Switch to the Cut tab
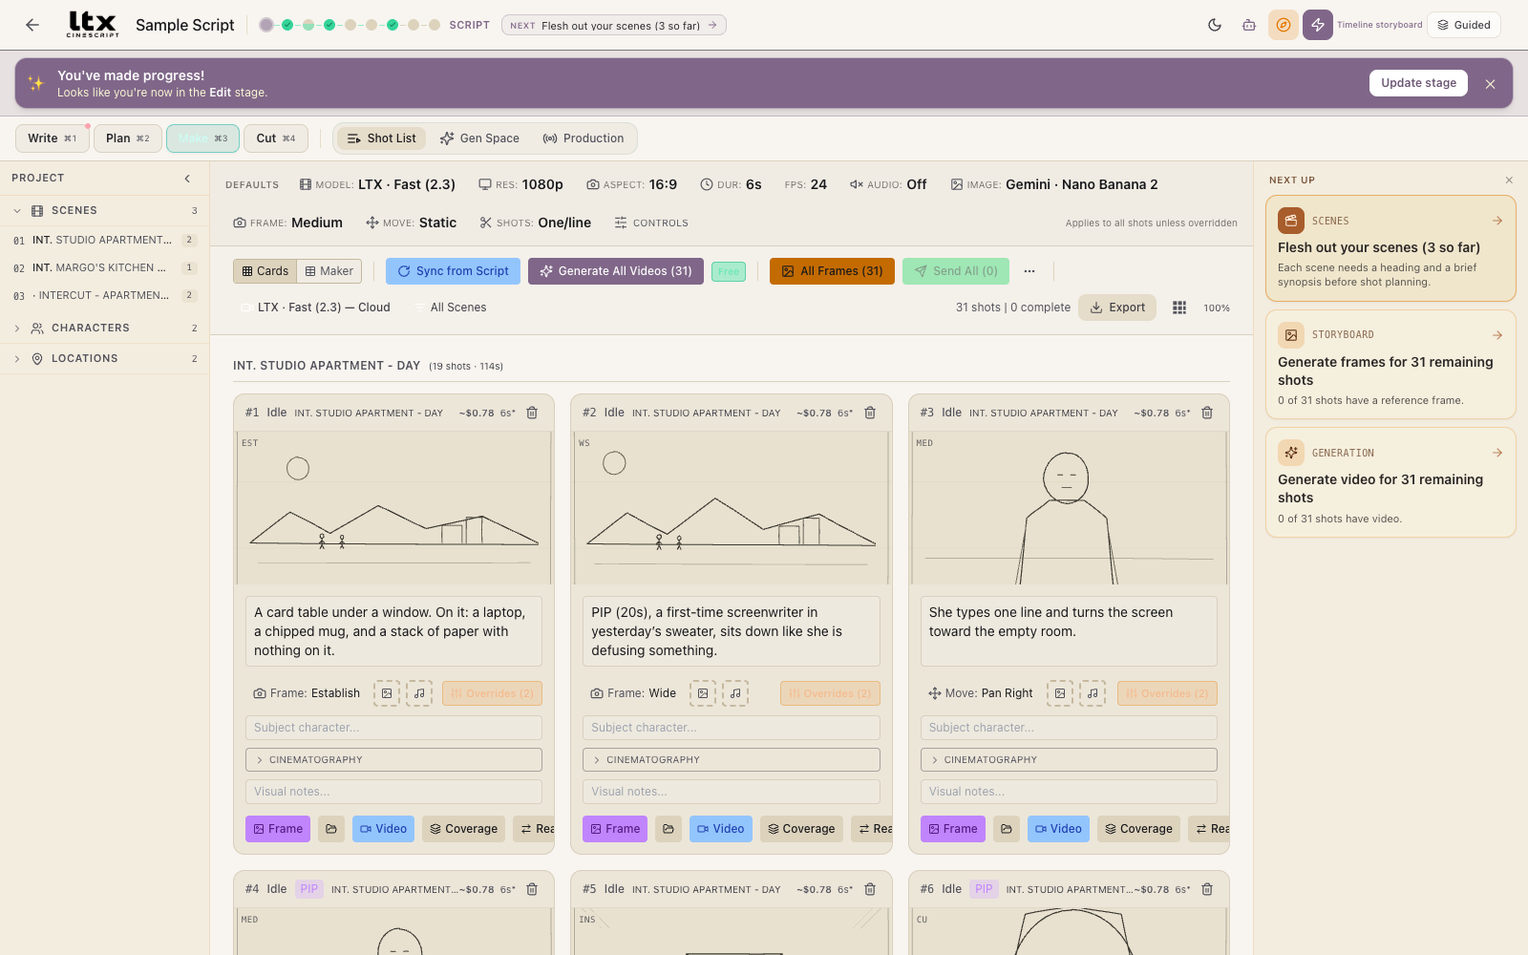Viewport: 1528px width, 955px height. tap(276, 138)
